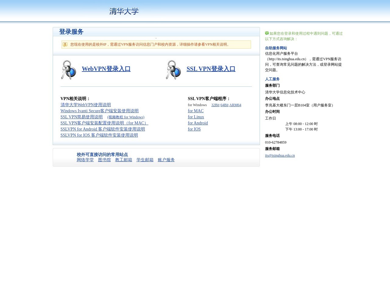This screenshot has width=390, height=292.
Task: Click the 'for Windows' label
Action: (x=197, y=105)
